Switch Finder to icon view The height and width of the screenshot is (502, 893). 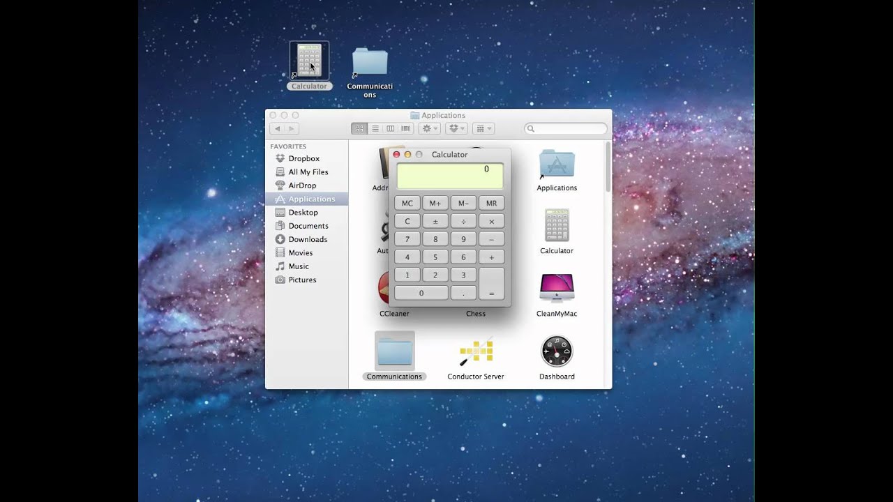pyautogui.click(x=359, y=129)
